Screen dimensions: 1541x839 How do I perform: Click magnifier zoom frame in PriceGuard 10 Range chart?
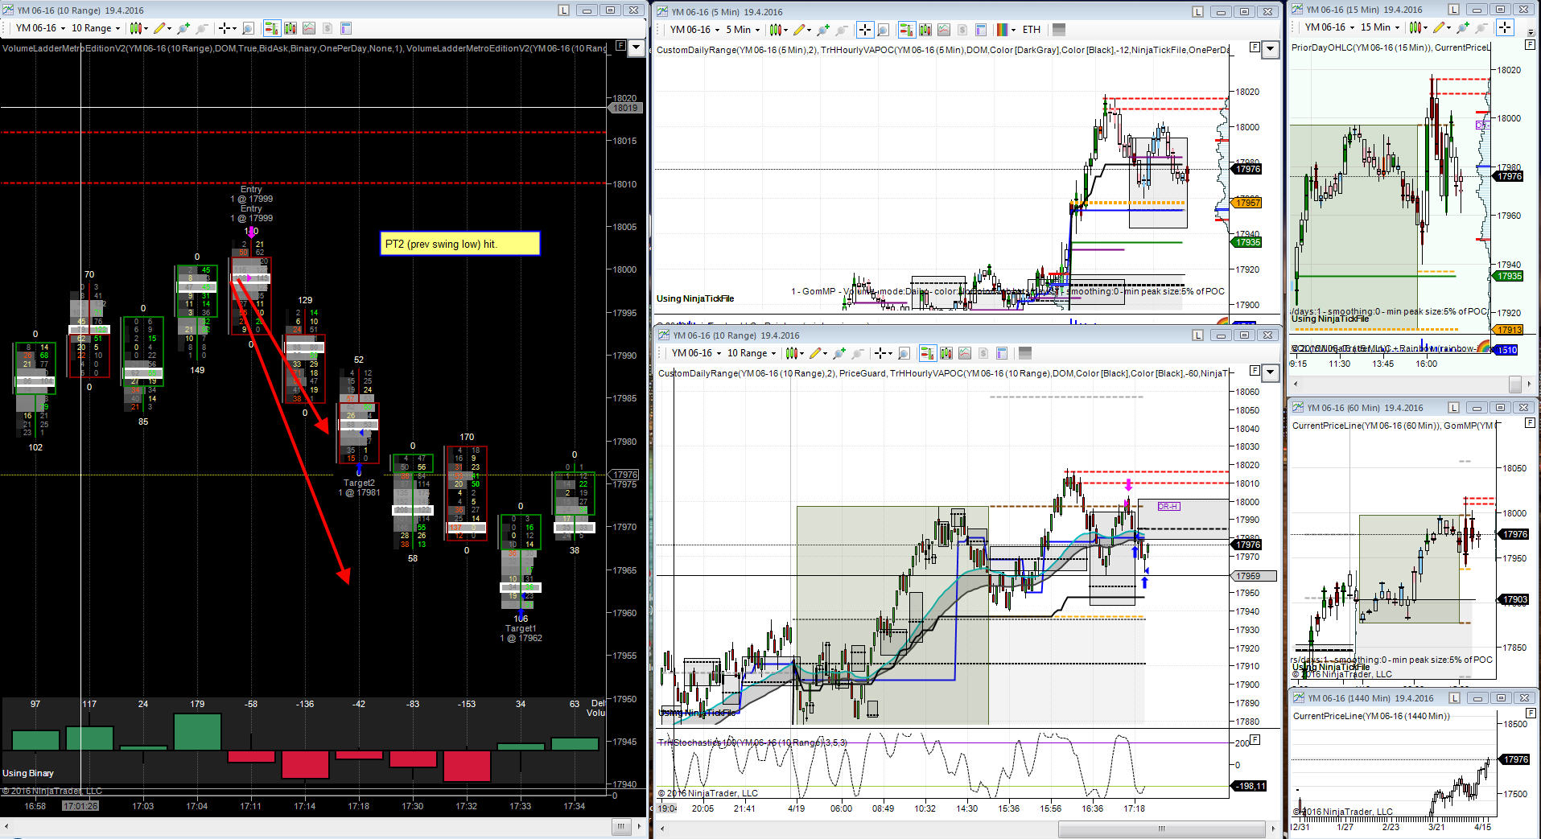[x=904, y=353]
